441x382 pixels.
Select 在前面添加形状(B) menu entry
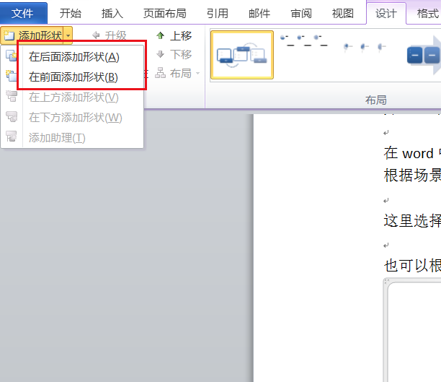coord(73,77)
